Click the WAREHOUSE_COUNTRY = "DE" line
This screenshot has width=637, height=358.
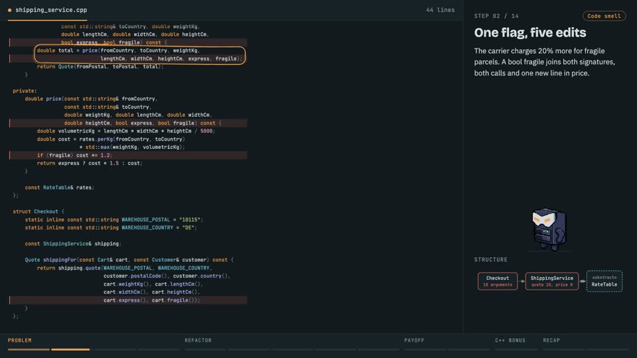click(111, 227)
